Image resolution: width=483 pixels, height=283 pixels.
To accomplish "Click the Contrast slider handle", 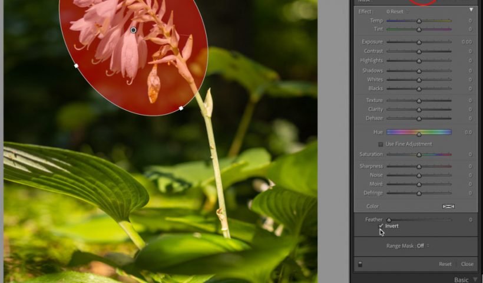I will click(x=419, y=51).
